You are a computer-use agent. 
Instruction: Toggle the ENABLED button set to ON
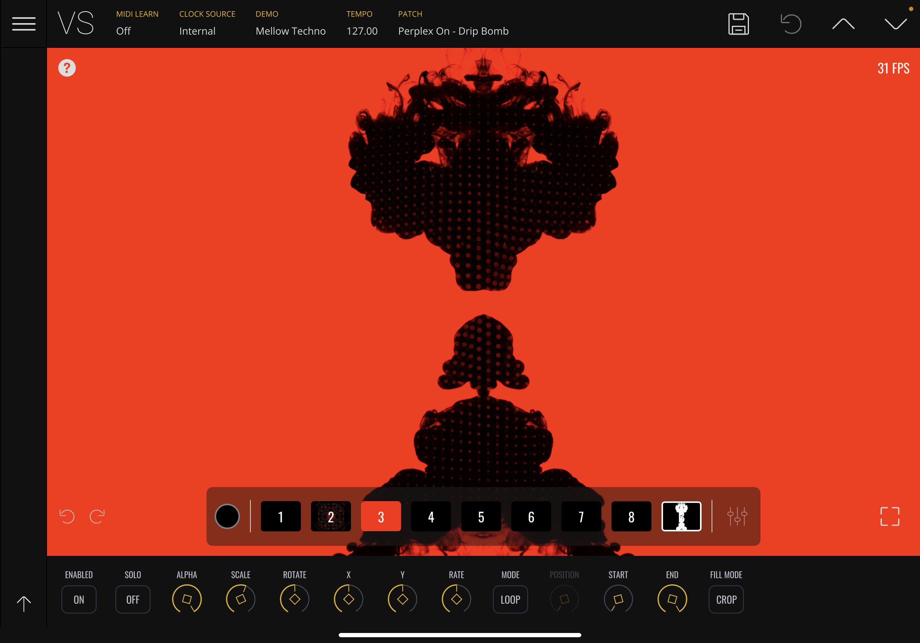(79, 599)
